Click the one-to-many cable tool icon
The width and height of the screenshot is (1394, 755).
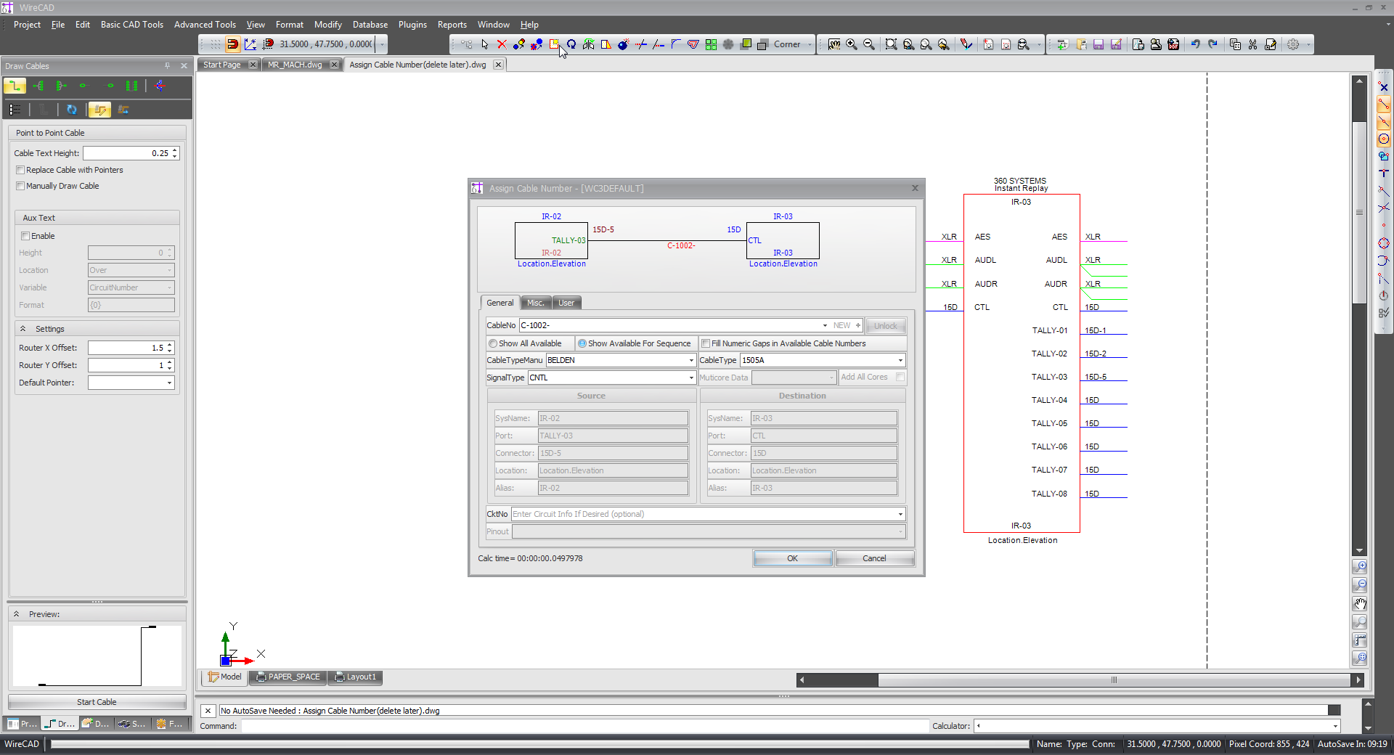[38, 86]
